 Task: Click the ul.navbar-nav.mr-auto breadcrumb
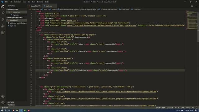coord(109,9)
